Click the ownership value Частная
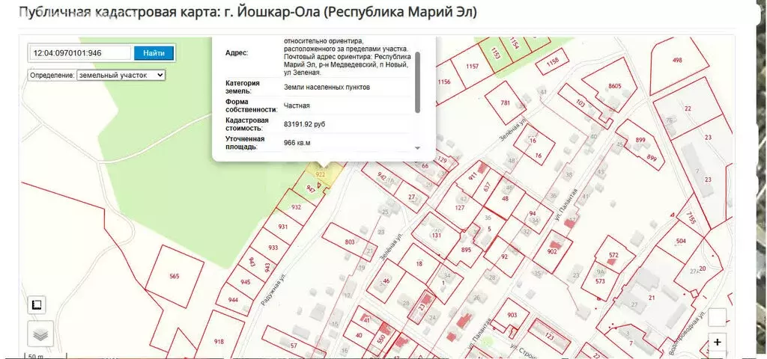 coord(297,105)
